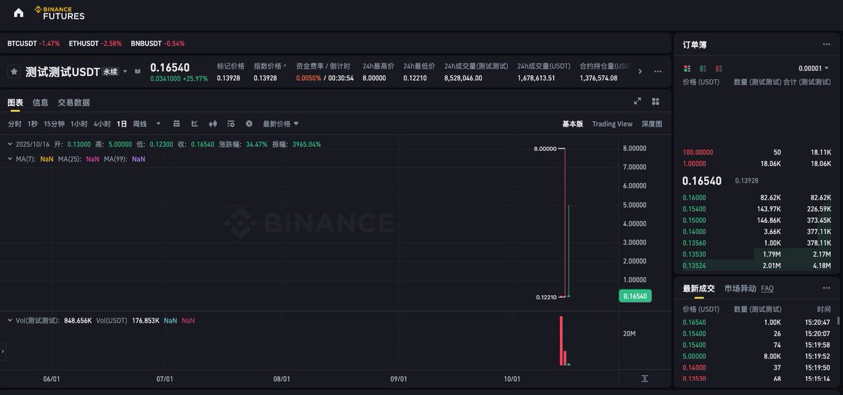Open the Binance Futures logo
The width and height of the screenshot is (843, 395).
coord(60,13)
